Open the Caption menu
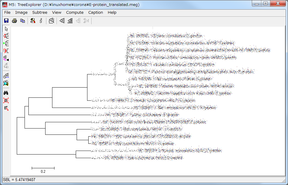The width and height of the screenshot is (288, 185). point(96,13)
